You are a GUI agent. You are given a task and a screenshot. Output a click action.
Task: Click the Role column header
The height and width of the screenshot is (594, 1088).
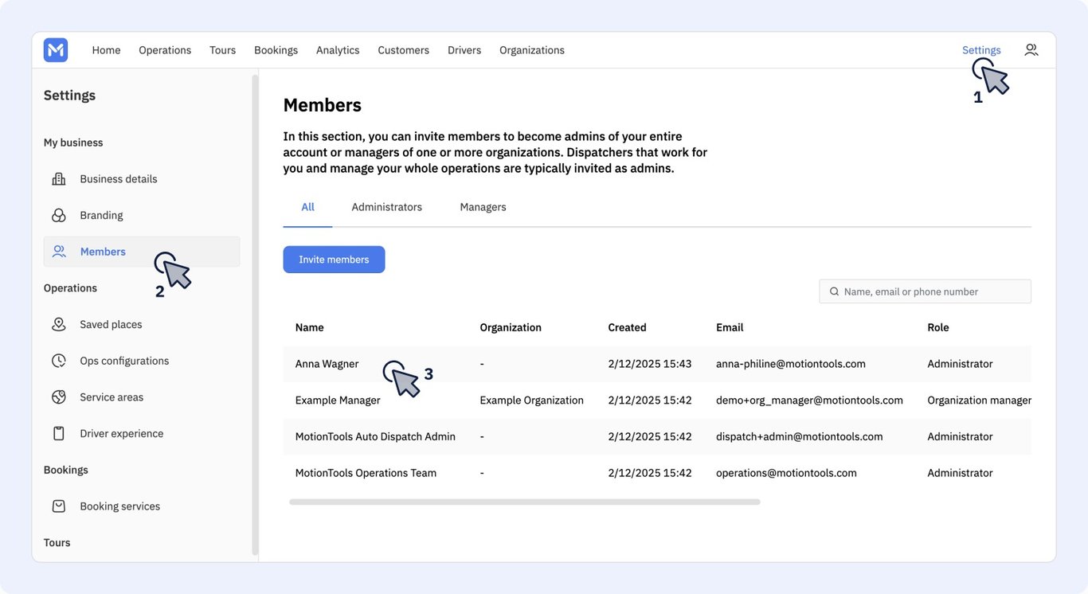point(938,327)
